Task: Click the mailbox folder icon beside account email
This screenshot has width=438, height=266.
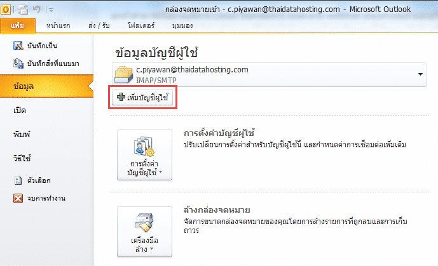Action: click(123, 75)
